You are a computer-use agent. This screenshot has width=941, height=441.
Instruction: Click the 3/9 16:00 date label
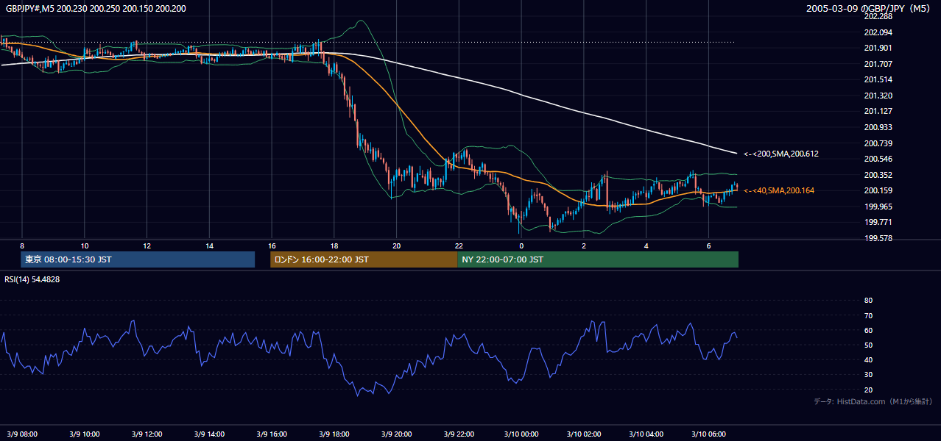pyautogui.click(x=272, y=434)
